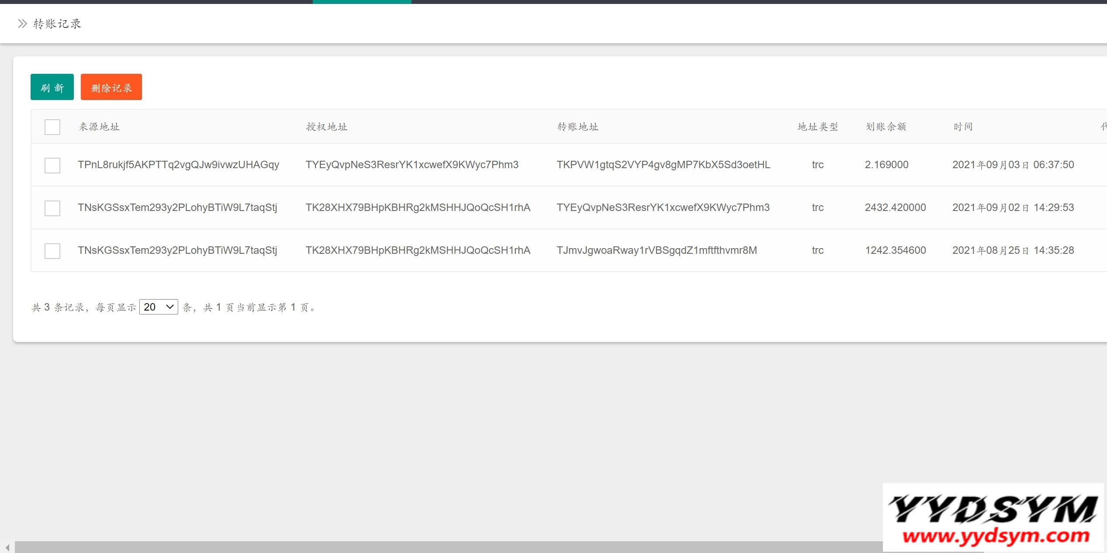Click the 来源地址 column header

tap(99, 127)
